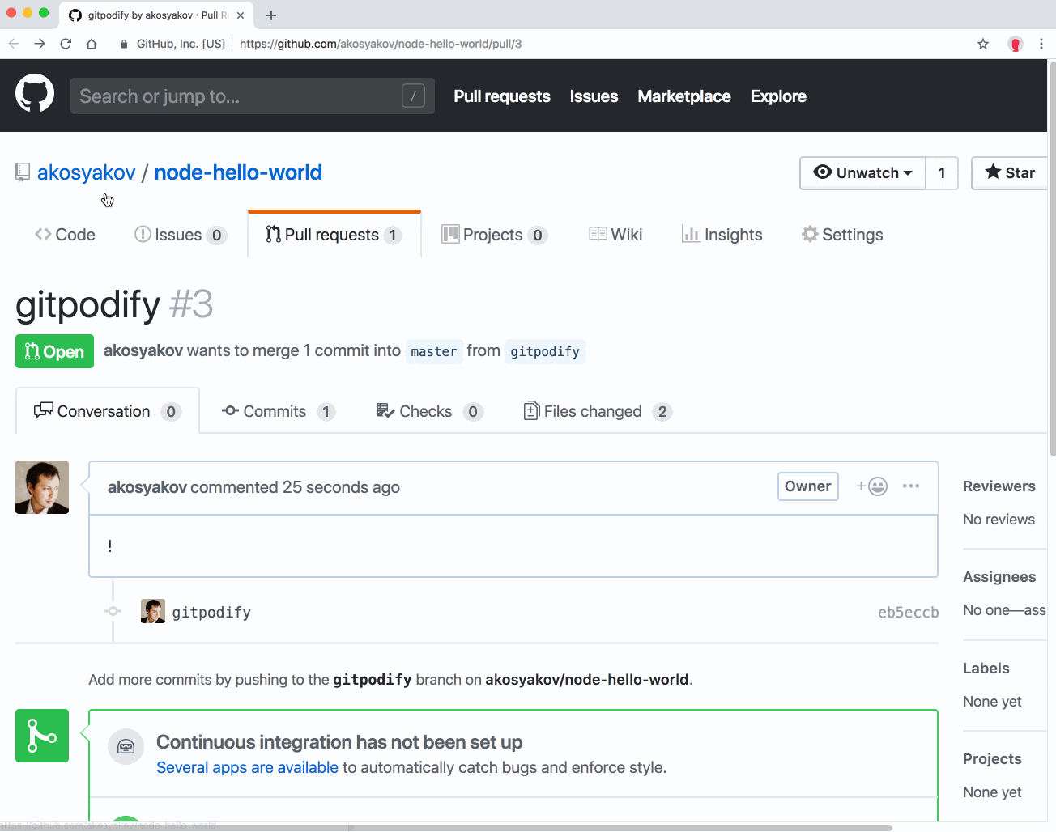Open the Unwatch dropdown
Viewport: 1056px width, 832px height.
tap(862, 172)
